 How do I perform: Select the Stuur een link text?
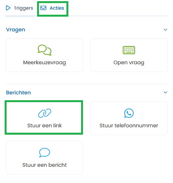click(44, 125)
